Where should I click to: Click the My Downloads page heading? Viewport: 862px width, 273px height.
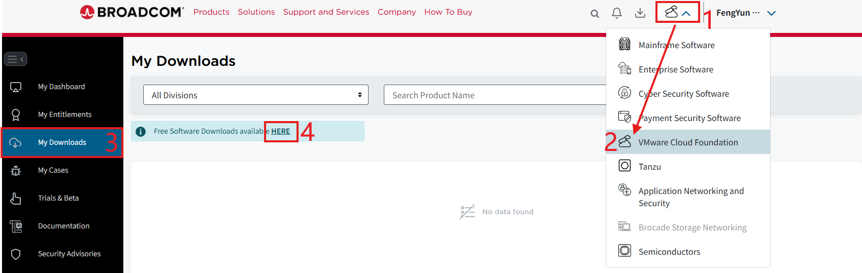[x=183, y=61]
